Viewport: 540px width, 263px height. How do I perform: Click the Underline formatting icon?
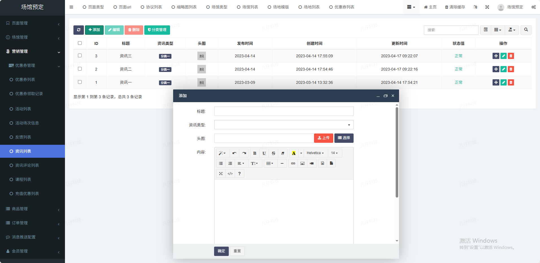(x=264, y=153)
